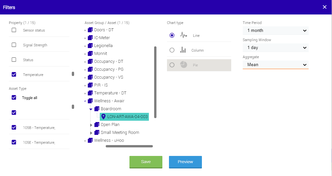Click the Legionella group folder icon
Image resolution: width=332 pixels, height=176 pixels.
[90, 45]
